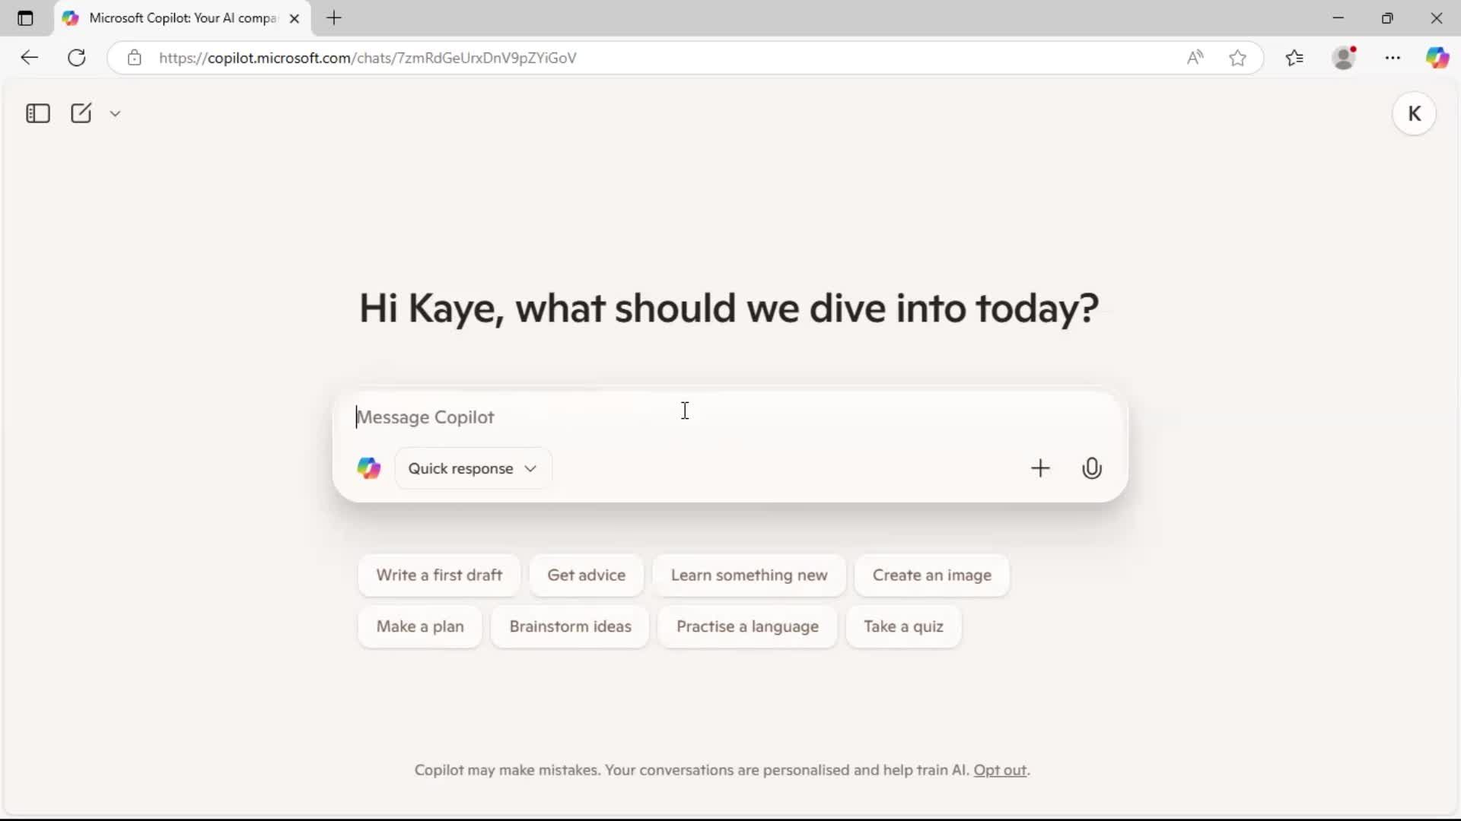Open the Kaye profile avatar menu
The height and width of the screenshot is (821, 1461).
[1415, 113]
